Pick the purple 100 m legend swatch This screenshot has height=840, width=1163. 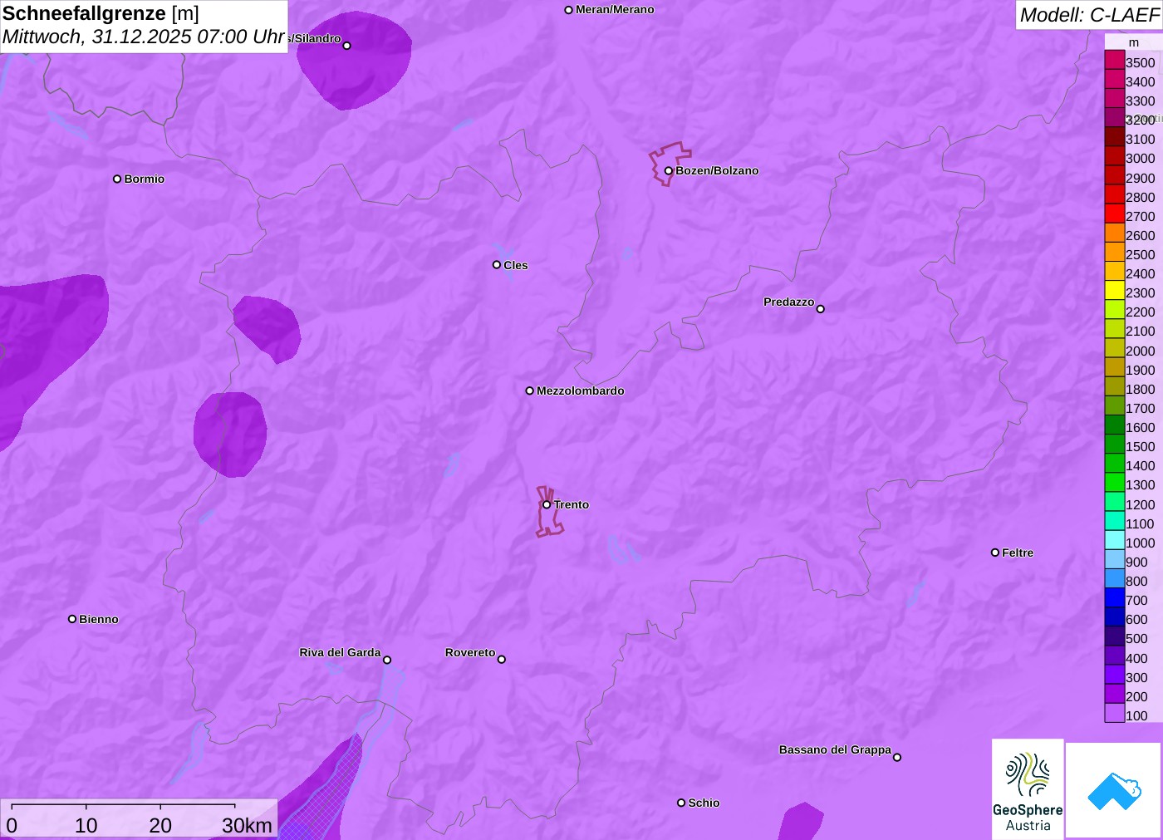tap(1115, 714)
